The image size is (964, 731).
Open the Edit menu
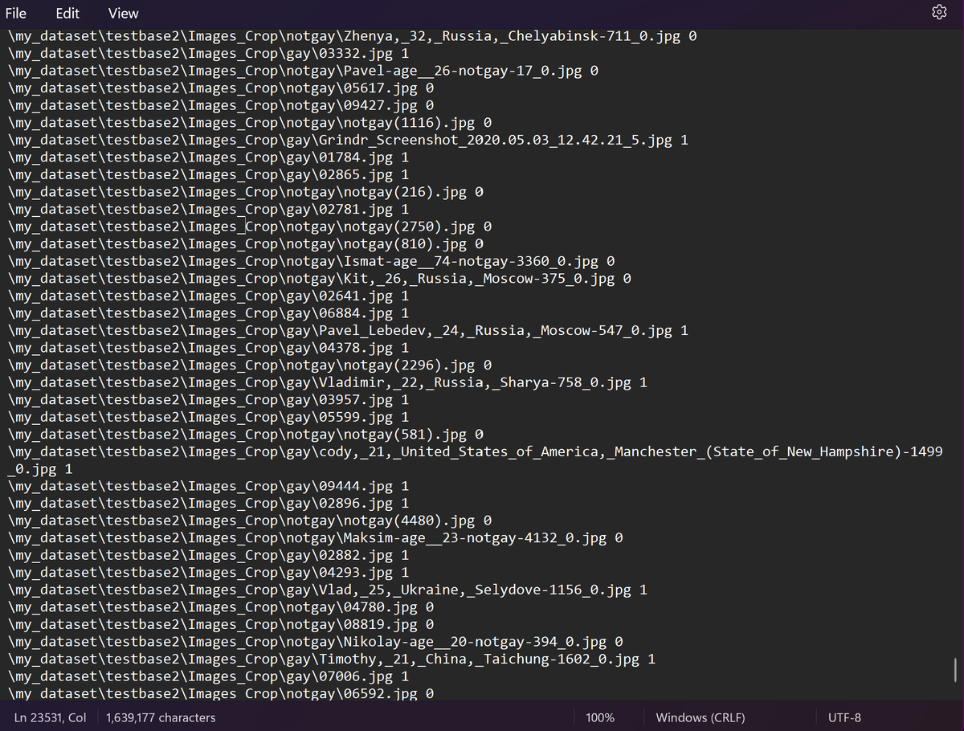coord(67,13)
